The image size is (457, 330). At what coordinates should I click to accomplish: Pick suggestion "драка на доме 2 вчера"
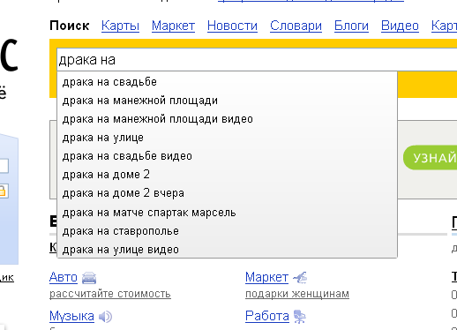tap(227, 193)
